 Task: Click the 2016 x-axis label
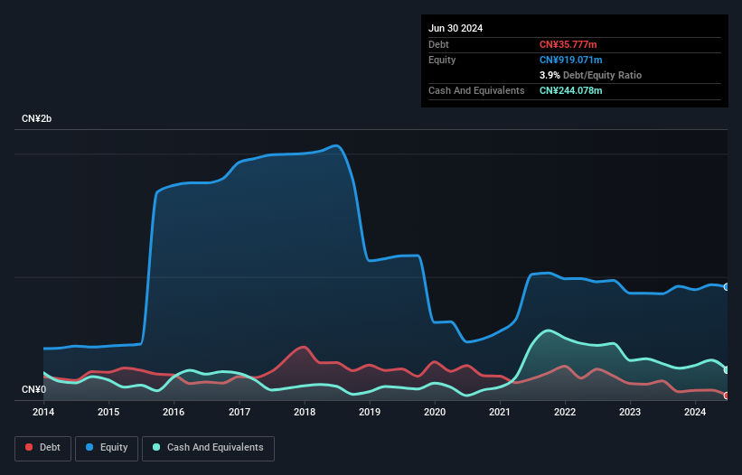click(x=174, y=412)
